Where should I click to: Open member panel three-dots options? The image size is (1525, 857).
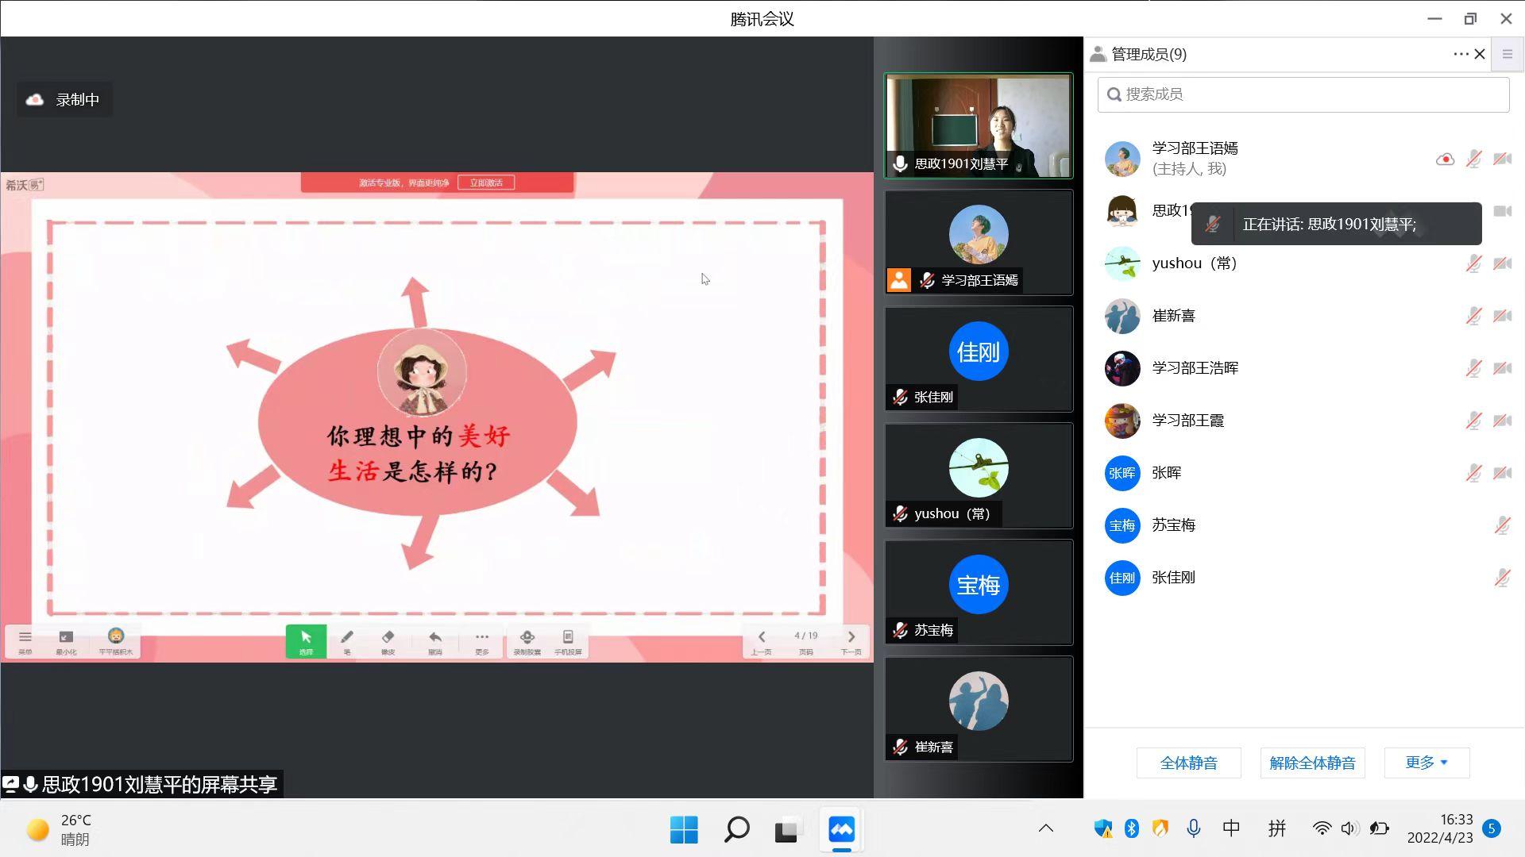[x=1460, y=54]
